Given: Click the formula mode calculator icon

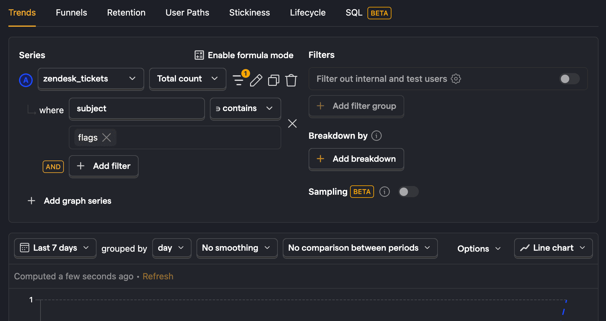Looking at the screenshot, I should 199,55.
